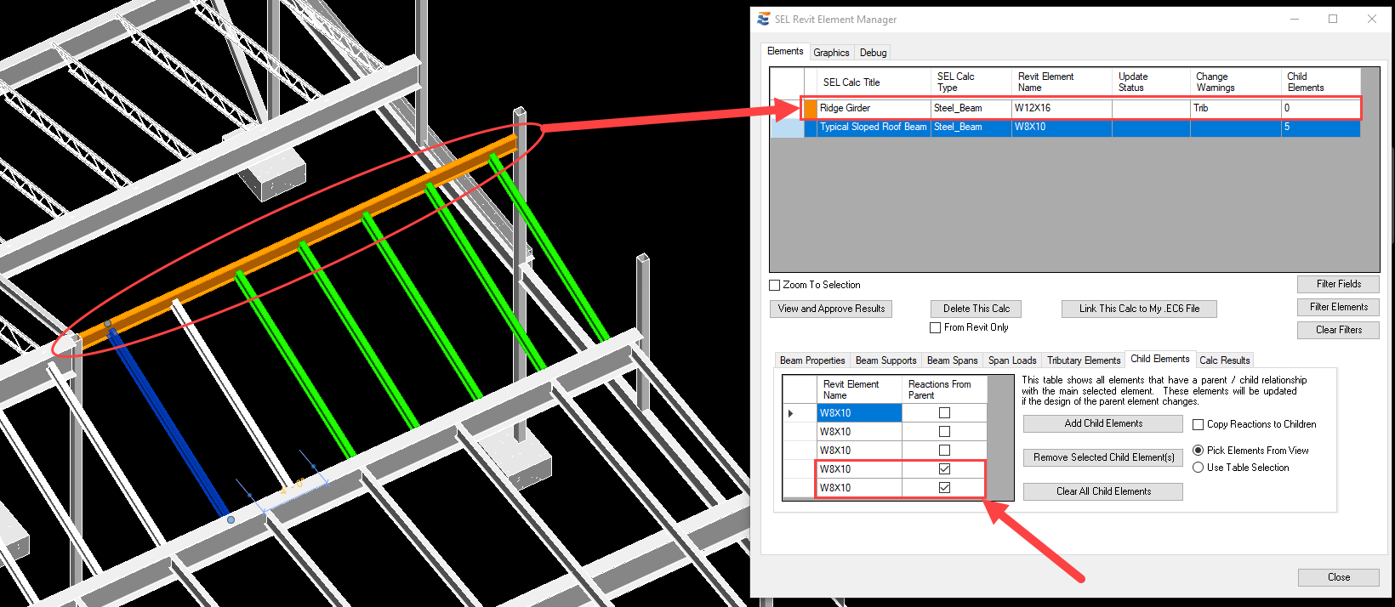1395x607 pixels.
Task: Click the Change Warnings column header
Action: (x=1236, y=82)
